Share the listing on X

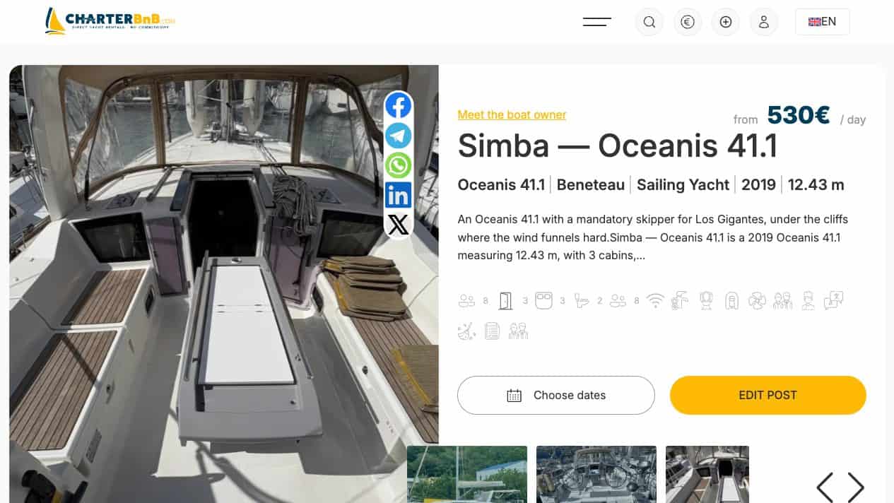pyautogui.click(x=399, y=225)
